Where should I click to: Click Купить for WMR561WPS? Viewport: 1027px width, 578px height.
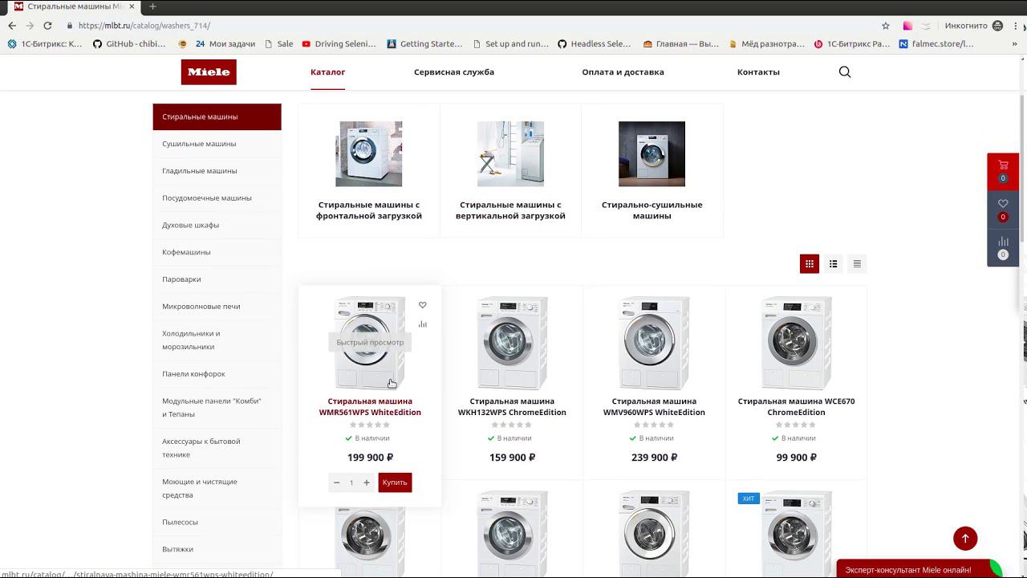(x=395, y=482)
